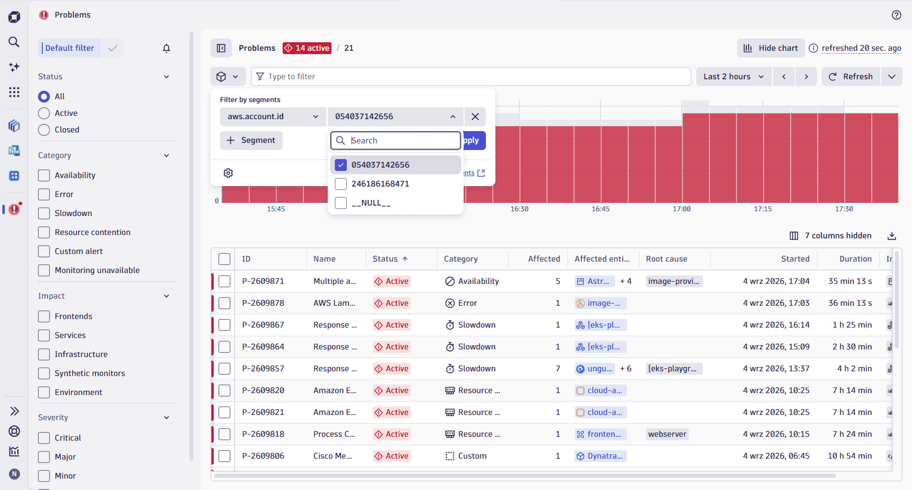Image resolution: width=912 pixels, height=490 pixels.
Task: Collapse the Category filter section
Action: click(166, 155)
